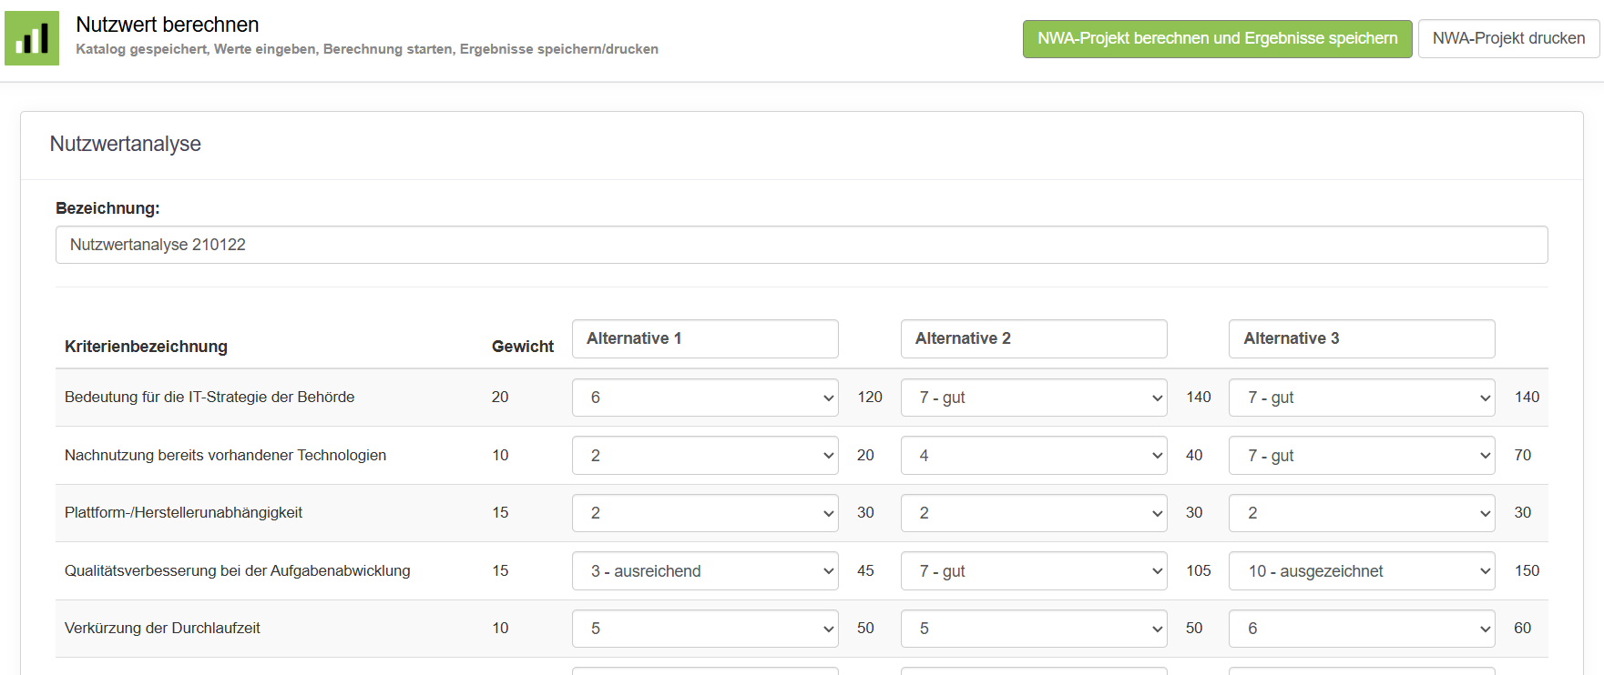1604x675 pixels.
Task: Open Alternative 1 dropdown for Nachnutzung row
Action: (x=704, y=456)
